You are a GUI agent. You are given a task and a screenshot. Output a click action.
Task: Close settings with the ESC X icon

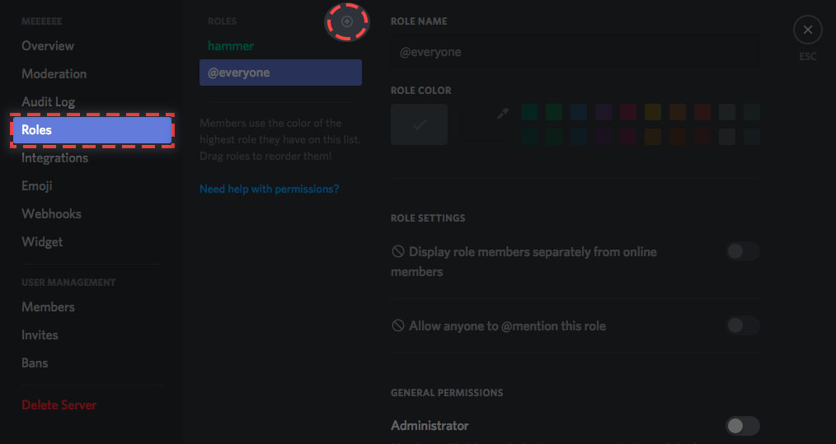807,30
